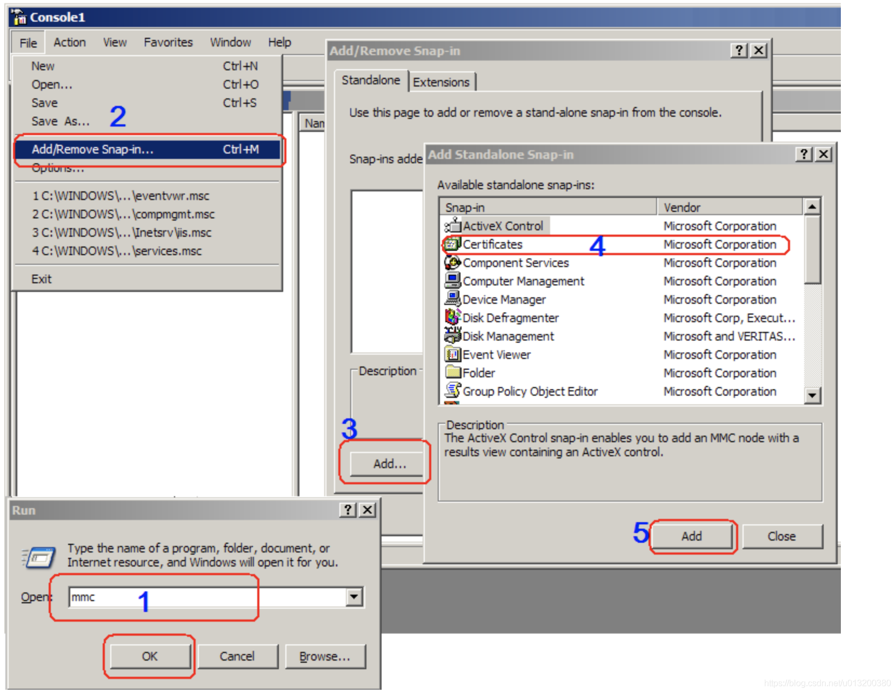Click the Folder snap-in icon

pos(452,372)
